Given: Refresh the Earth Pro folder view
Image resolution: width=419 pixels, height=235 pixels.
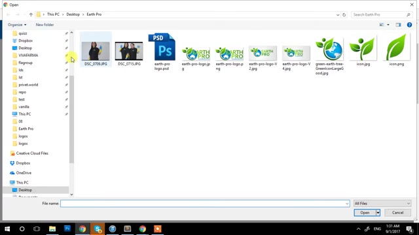Looking at the screenshot, I should point(344,14).
